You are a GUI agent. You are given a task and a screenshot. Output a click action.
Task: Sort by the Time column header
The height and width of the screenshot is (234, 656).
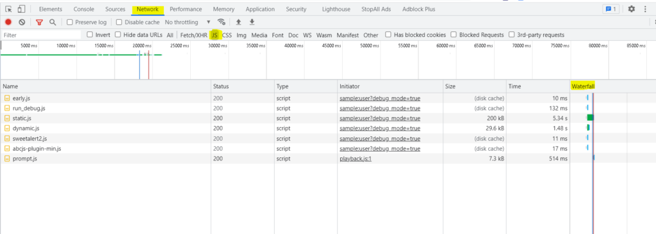point(538,86)
